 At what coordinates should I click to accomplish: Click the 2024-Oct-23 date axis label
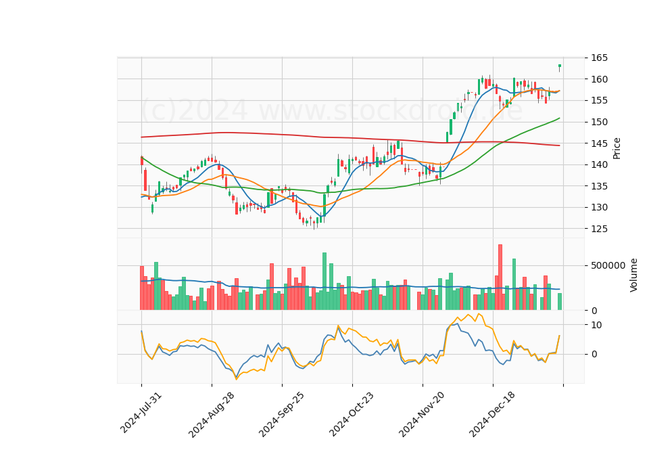click(352, 414)
